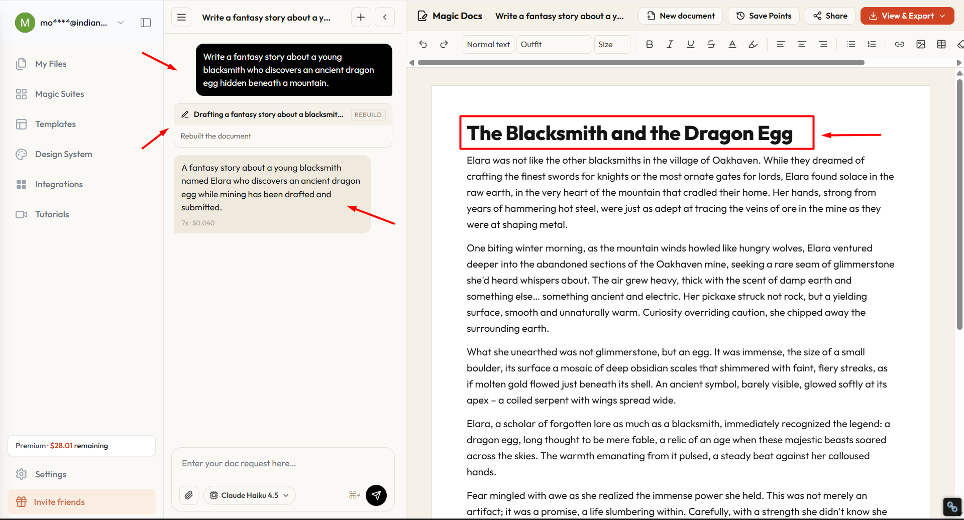Collapse the chat panel with chevron

point(385,17)
